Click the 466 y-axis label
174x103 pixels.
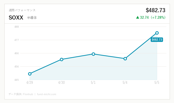pos(17,53)
